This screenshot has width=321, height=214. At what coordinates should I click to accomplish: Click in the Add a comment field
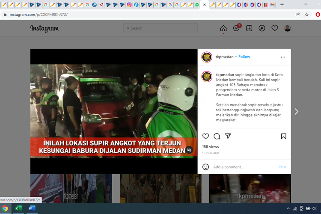click(x=244, y=167)
